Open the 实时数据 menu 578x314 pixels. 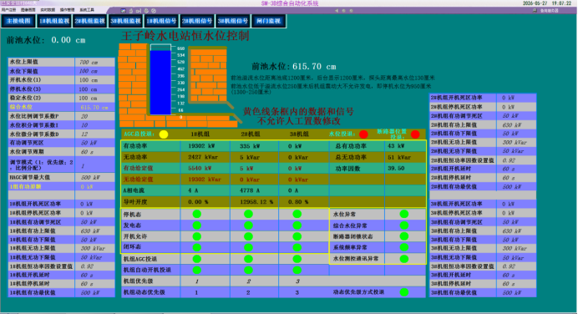click(48, 10)
